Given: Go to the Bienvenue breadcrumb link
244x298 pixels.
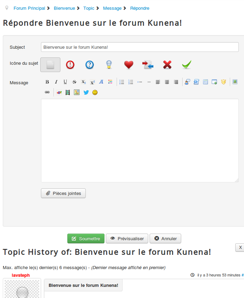Looking at the screenshot, I should [x=64, y=8].
